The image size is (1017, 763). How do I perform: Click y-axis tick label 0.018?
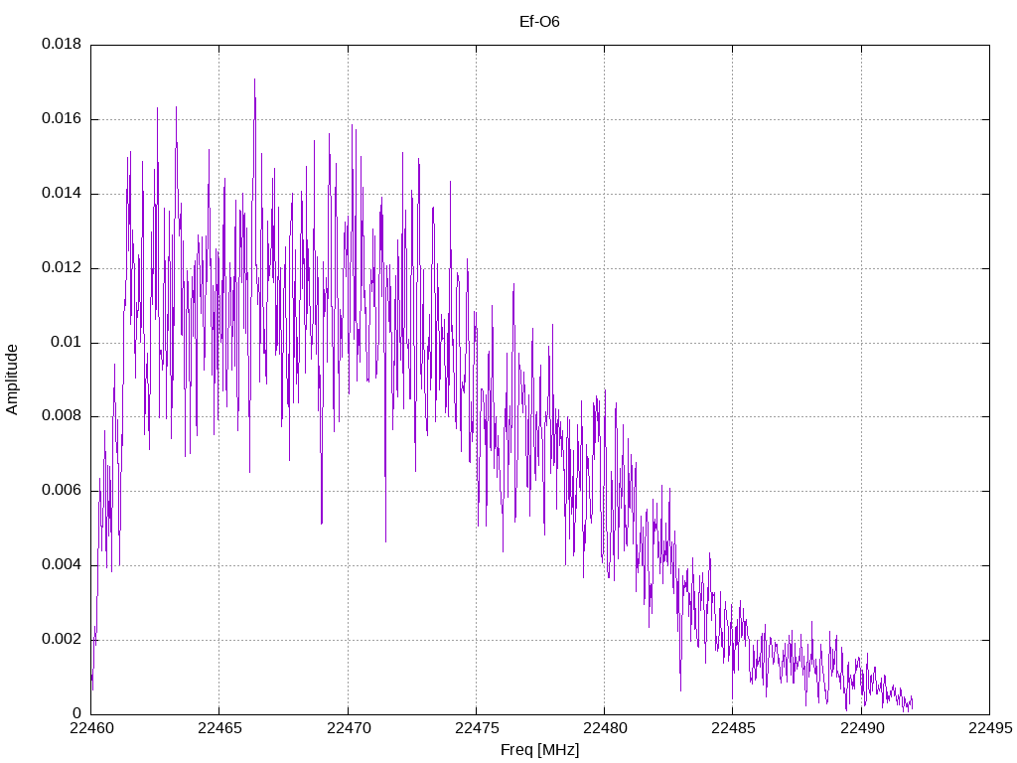coord(62,44)
